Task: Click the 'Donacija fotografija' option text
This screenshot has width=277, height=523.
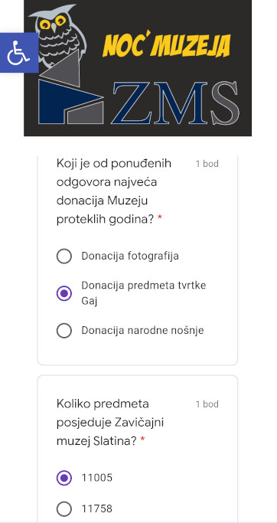Action: click(x=130, y=257)
